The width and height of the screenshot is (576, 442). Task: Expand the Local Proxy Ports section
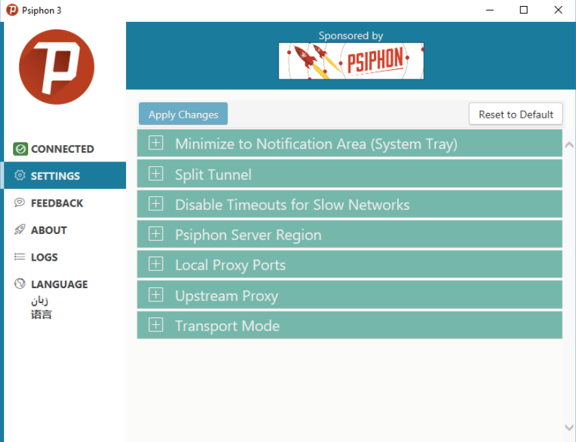click(156, 265)
